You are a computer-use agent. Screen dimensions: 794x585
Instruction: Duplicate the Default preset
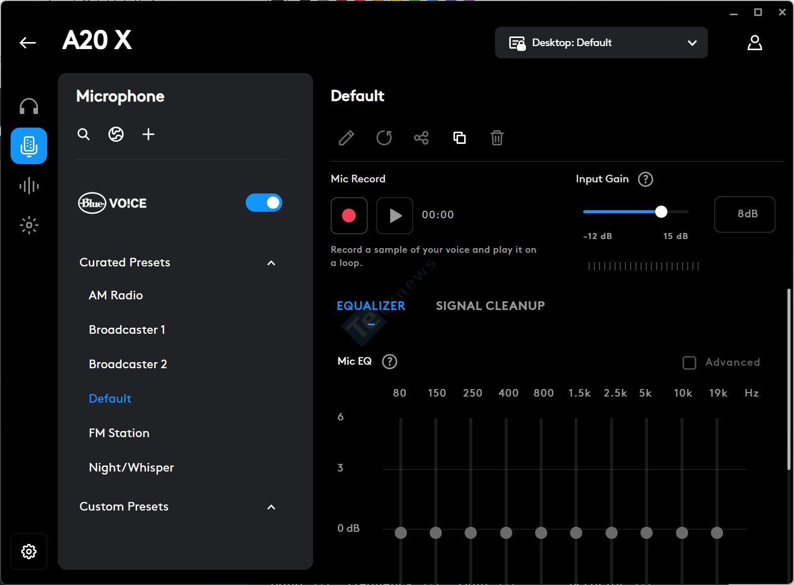point(459,138)
